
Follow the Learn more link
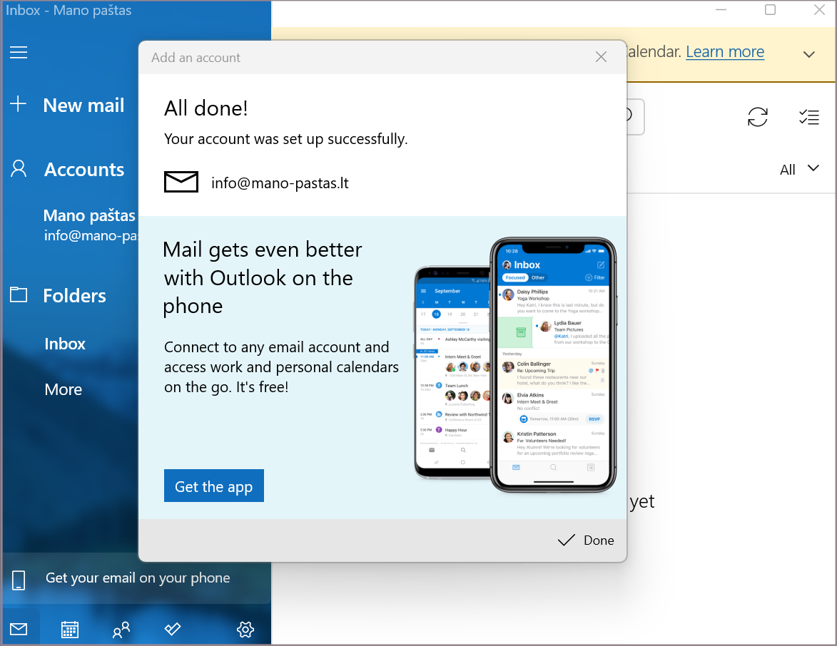click(725, 51)
